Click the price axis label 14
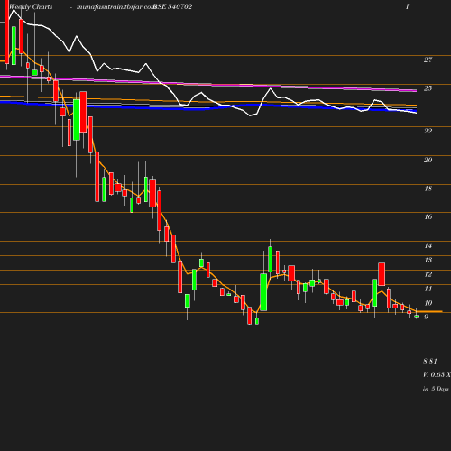The height and width of the screenshot is (451, 451). [428, 245]
